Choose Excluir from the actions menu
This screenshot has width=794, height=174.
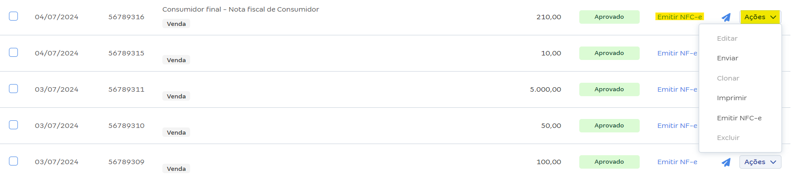click(x=728, y=138)
